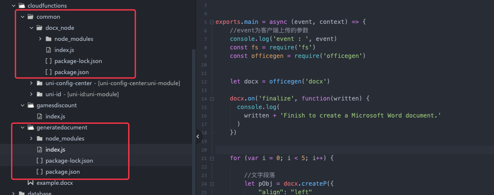Fold the docx.on finalize block at line 14

[212, 99]
